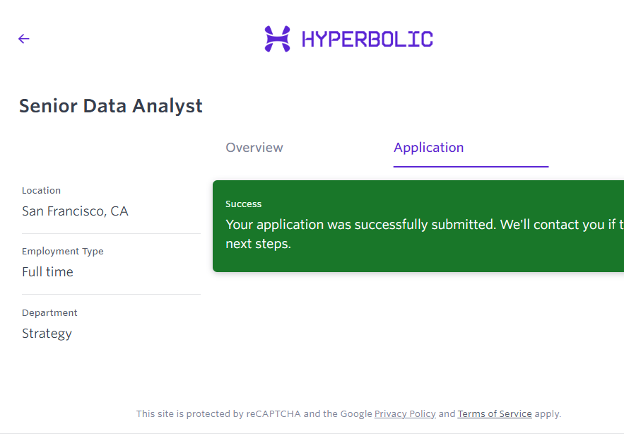The image size is (624, 441).
Task: Click the Department label
Action: pos(49,313)
